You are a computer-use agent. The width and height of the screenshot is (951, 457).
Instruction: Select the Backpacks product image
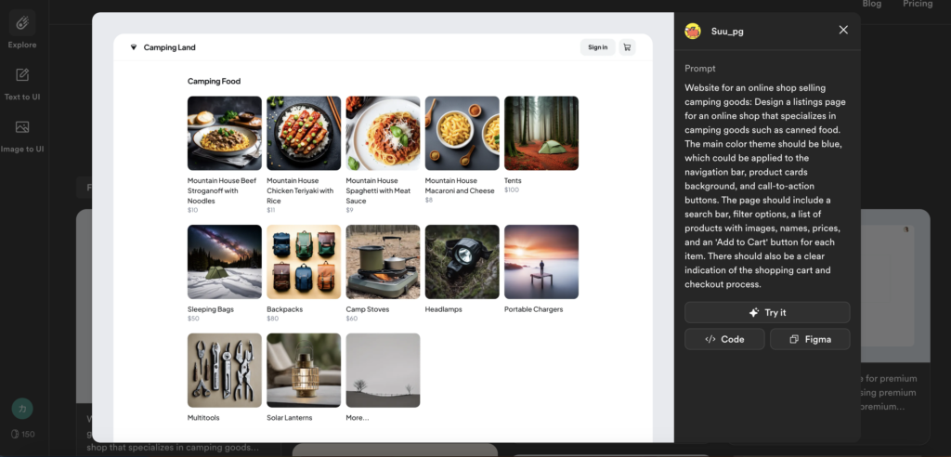(304, 262)
